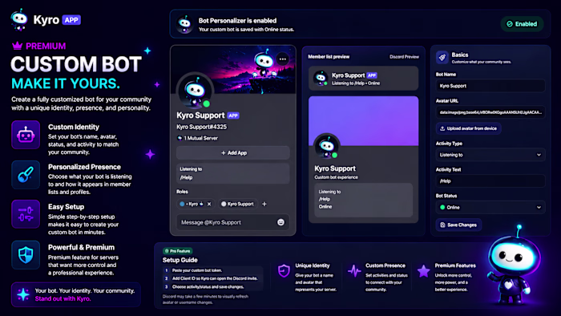Click the Powerful & Premium shield icon

click(26, 255)
